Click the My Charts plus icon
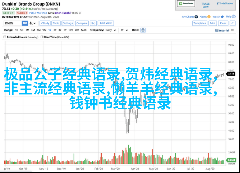 (196, 17)
